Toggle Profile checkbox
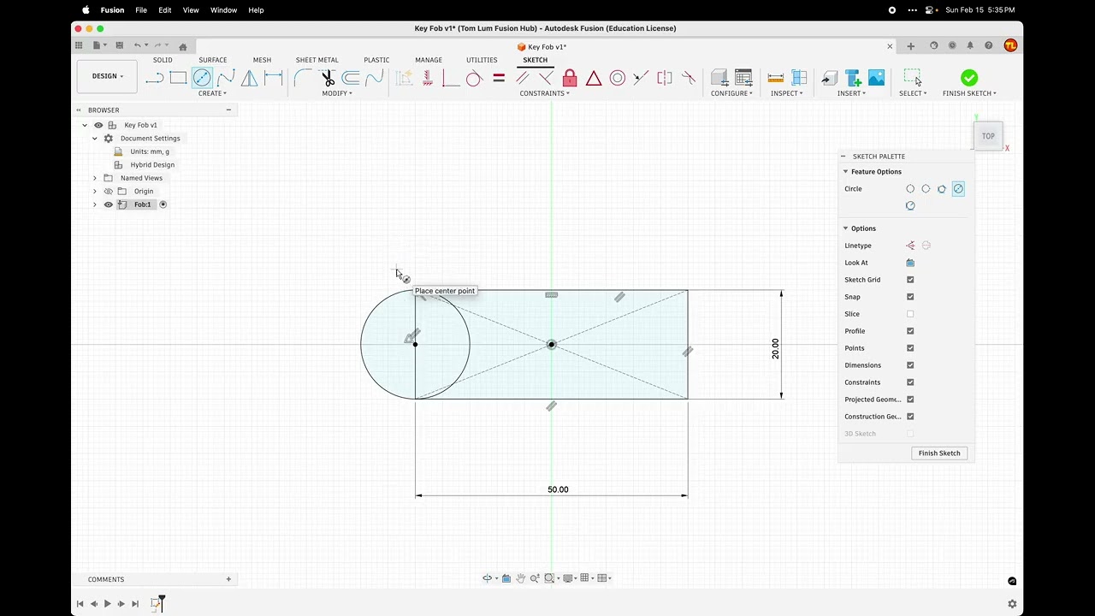 (x=910, y=331)
